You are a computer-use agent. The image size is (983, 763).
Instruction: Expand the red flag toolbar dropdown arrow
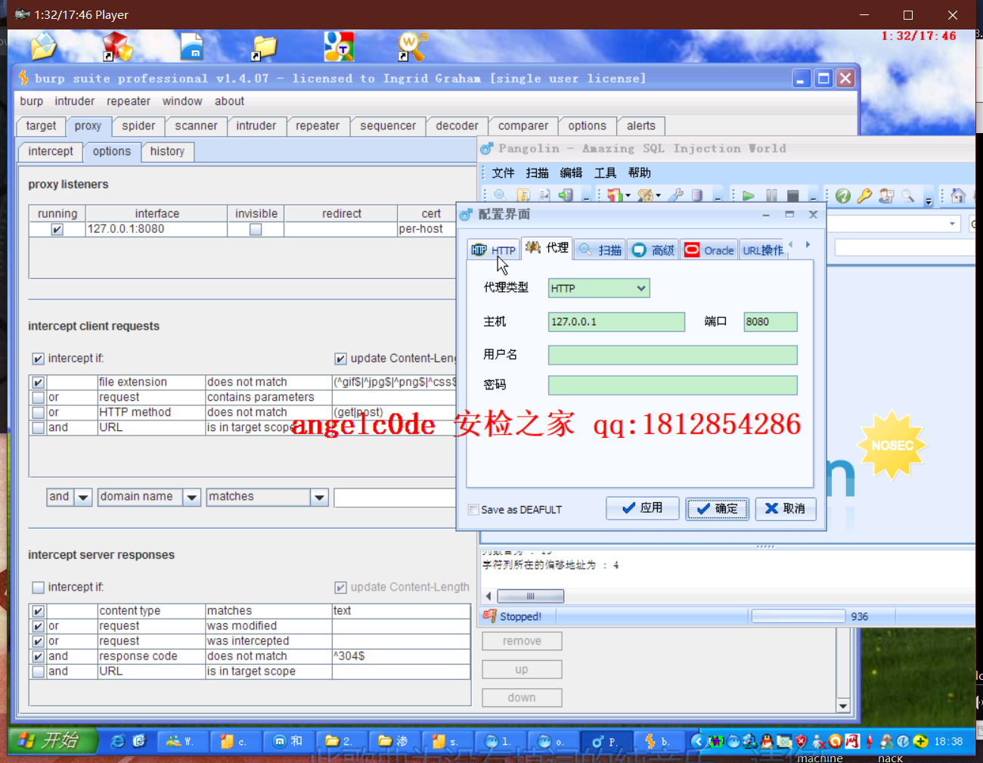tap(628, 196)
